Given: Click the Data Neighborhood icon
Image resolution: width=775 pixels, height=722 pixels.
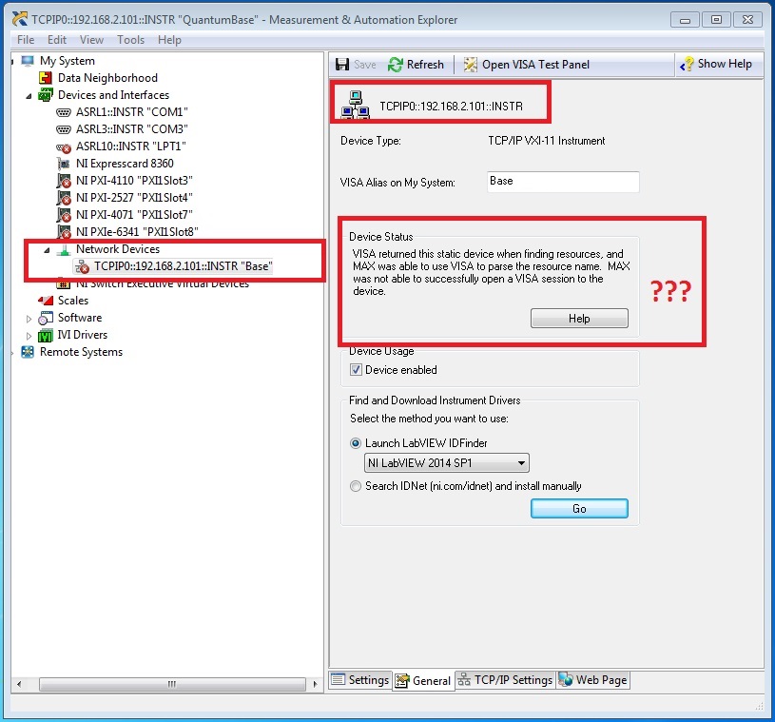Looking at the screenshot, I should (46, 78).
